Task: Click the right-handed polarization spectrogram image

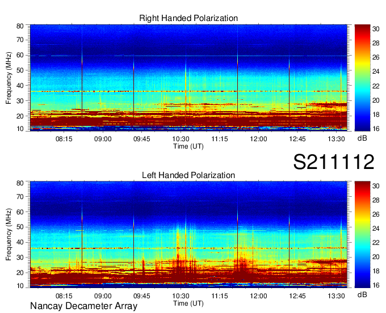Action: (x=188, y=78)
